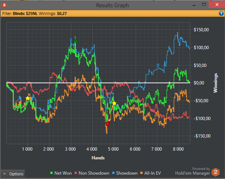The image size is (225, 179).
Task: Click the 4 000 hands axis label
Action: click(x=92, y=149)
